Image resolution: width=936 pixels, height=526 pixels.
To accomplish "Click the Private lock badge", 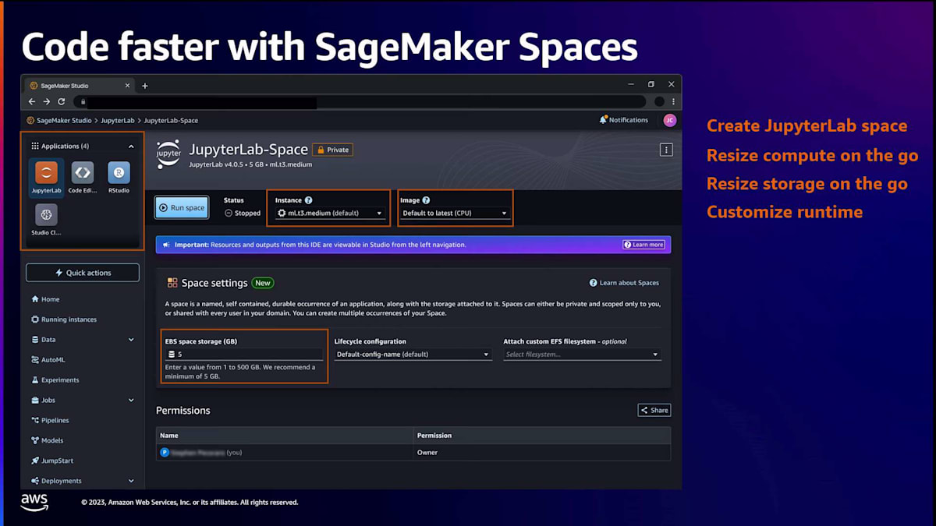I will (x=332, y=150).
